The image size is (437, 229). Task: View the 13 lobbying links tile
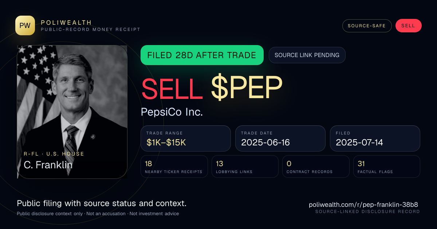[245, 166]
